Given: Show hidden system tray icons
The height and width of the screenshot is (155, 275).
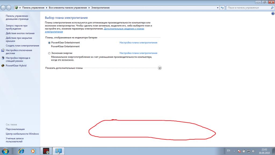Looking at the screenshot, I should click(234, 151).
